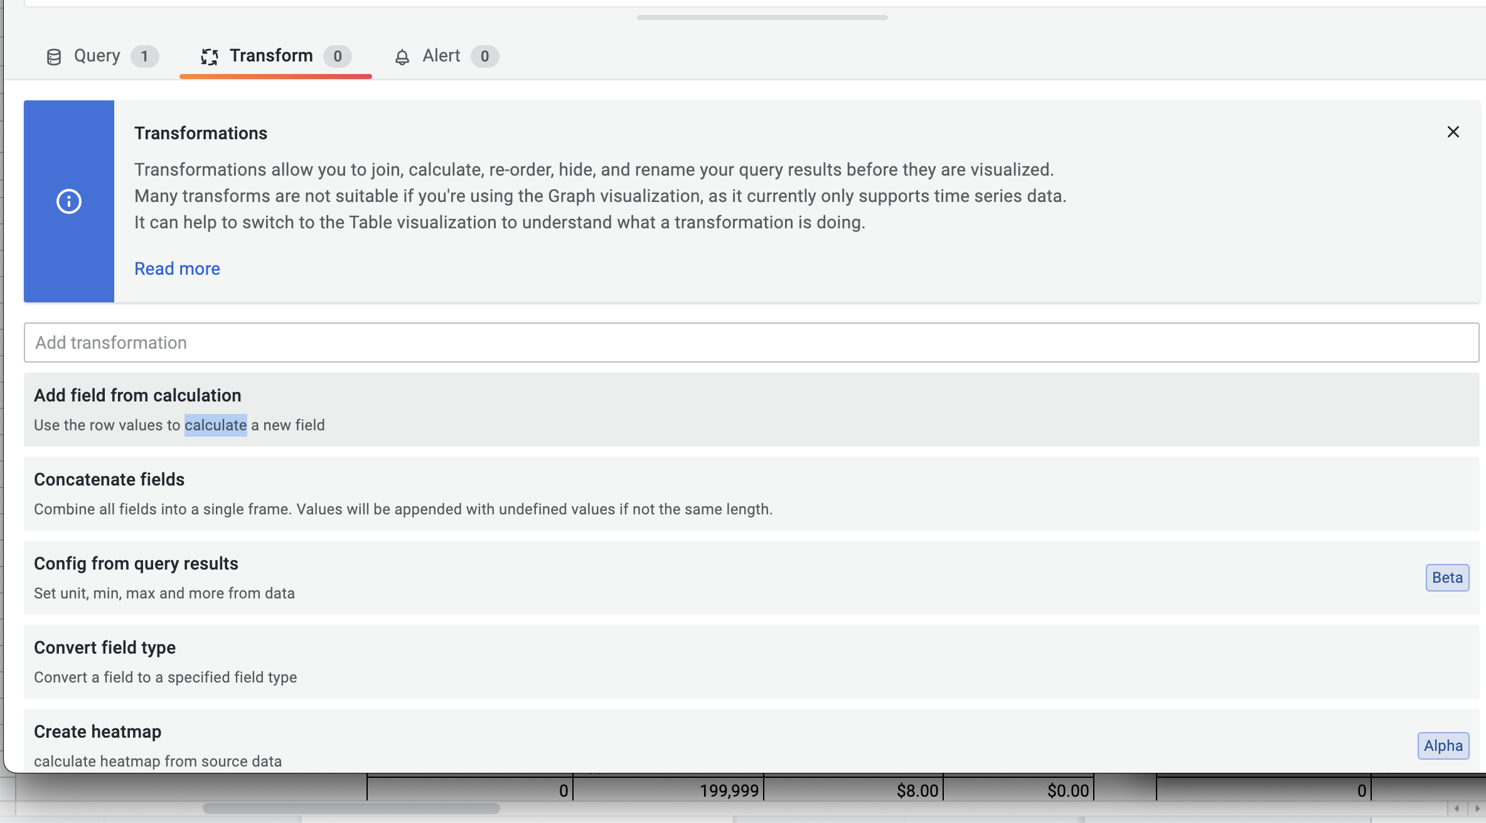
Task: Click the Alpha badge
Action: (x=1443, y=746)
